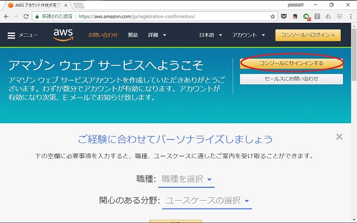Image resolution: width=357 pixels, height=223 pixels.
Task: Close the personalization panel with the X
Action: (339, 137)
